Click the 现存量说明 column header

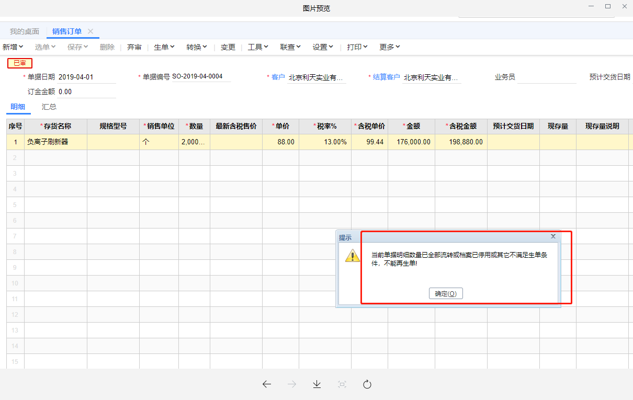click(602, 126)
